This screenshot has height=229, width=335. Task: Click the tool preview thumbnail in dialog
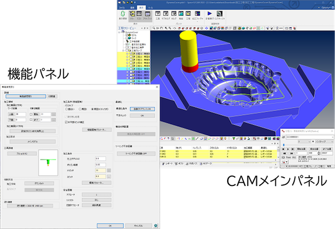[x=48, y=163]
